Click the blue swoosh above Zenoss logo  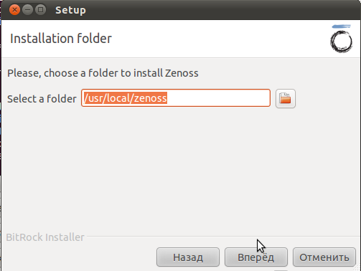342,27
